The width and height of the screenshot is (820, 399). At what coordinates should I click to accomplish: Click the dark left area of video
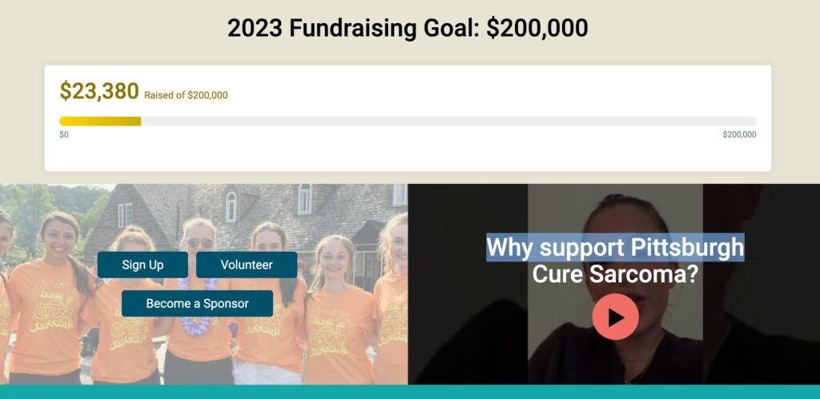[468, 285]
